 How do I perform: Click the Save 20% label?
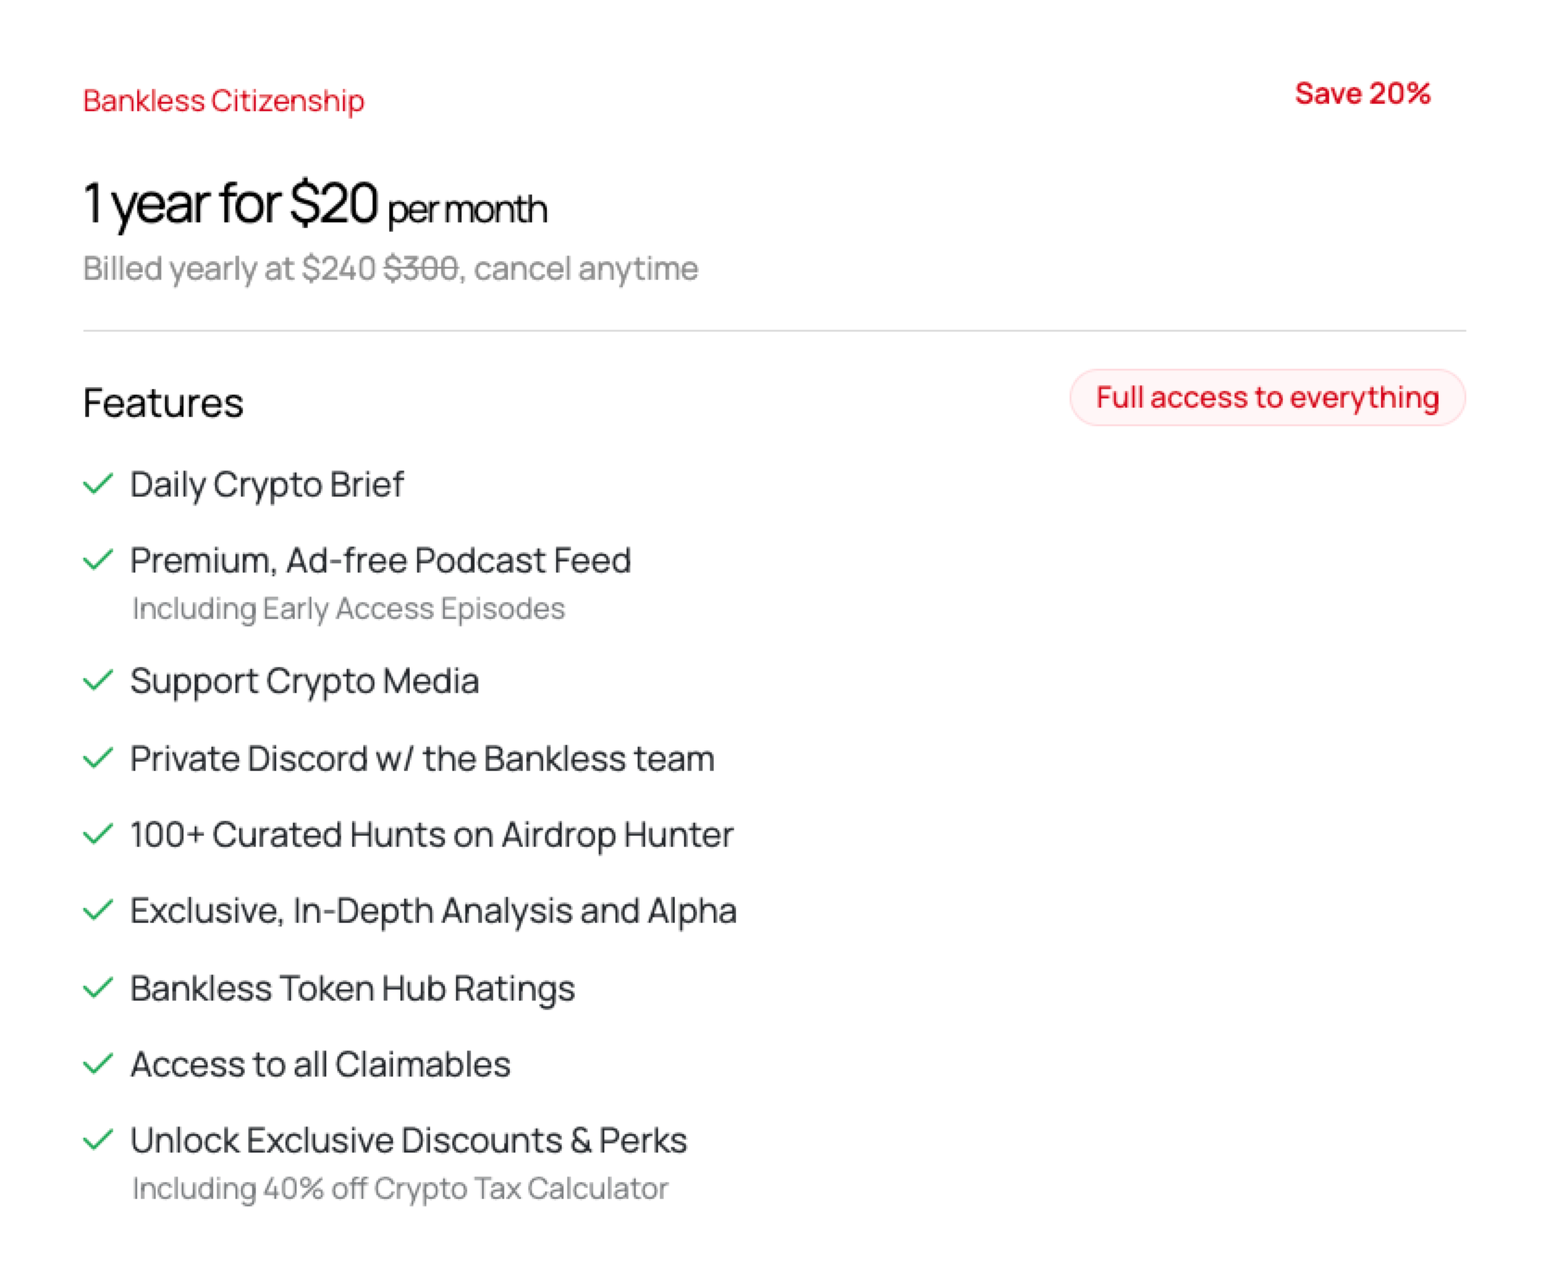click(x=1362, y=94)
